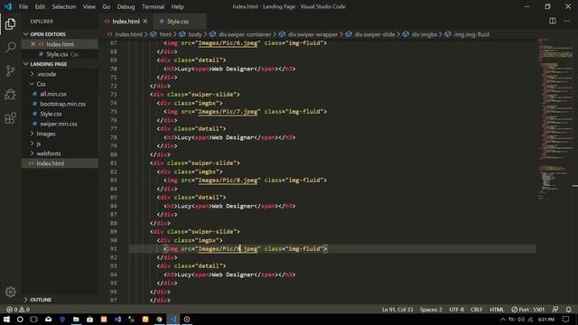
Task: Open the Windows Start menu
Action: 6,320
